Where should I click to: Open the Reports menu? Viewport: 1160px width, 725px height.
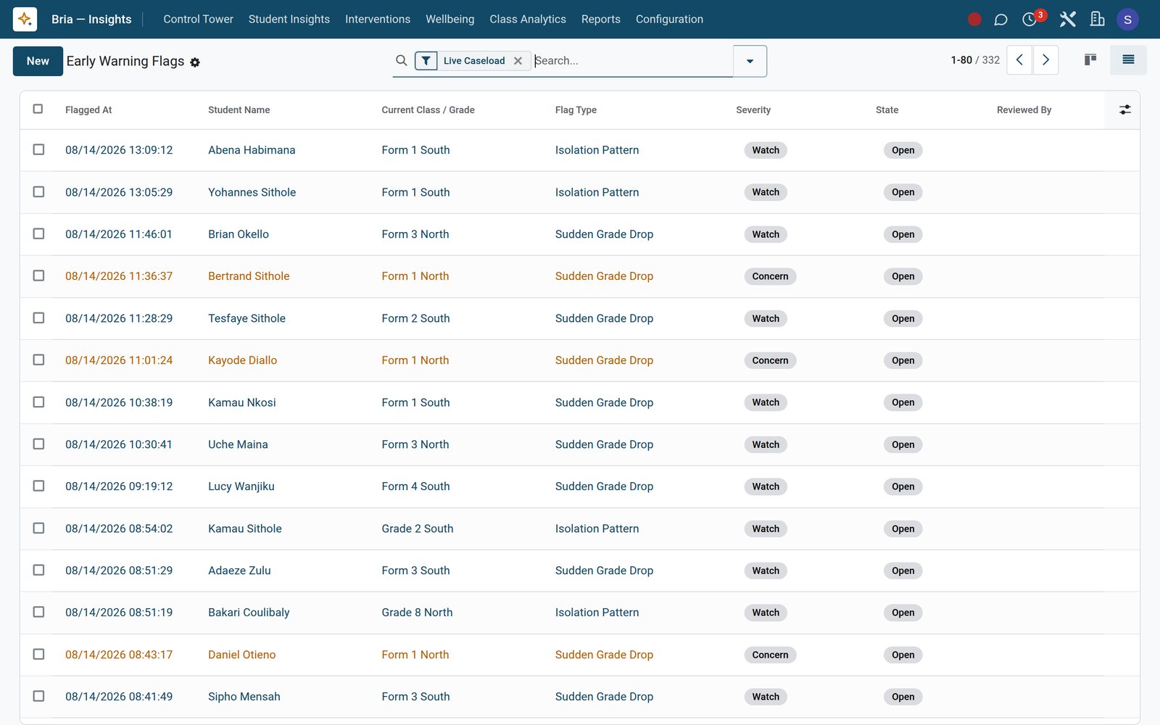click(601, 20)
